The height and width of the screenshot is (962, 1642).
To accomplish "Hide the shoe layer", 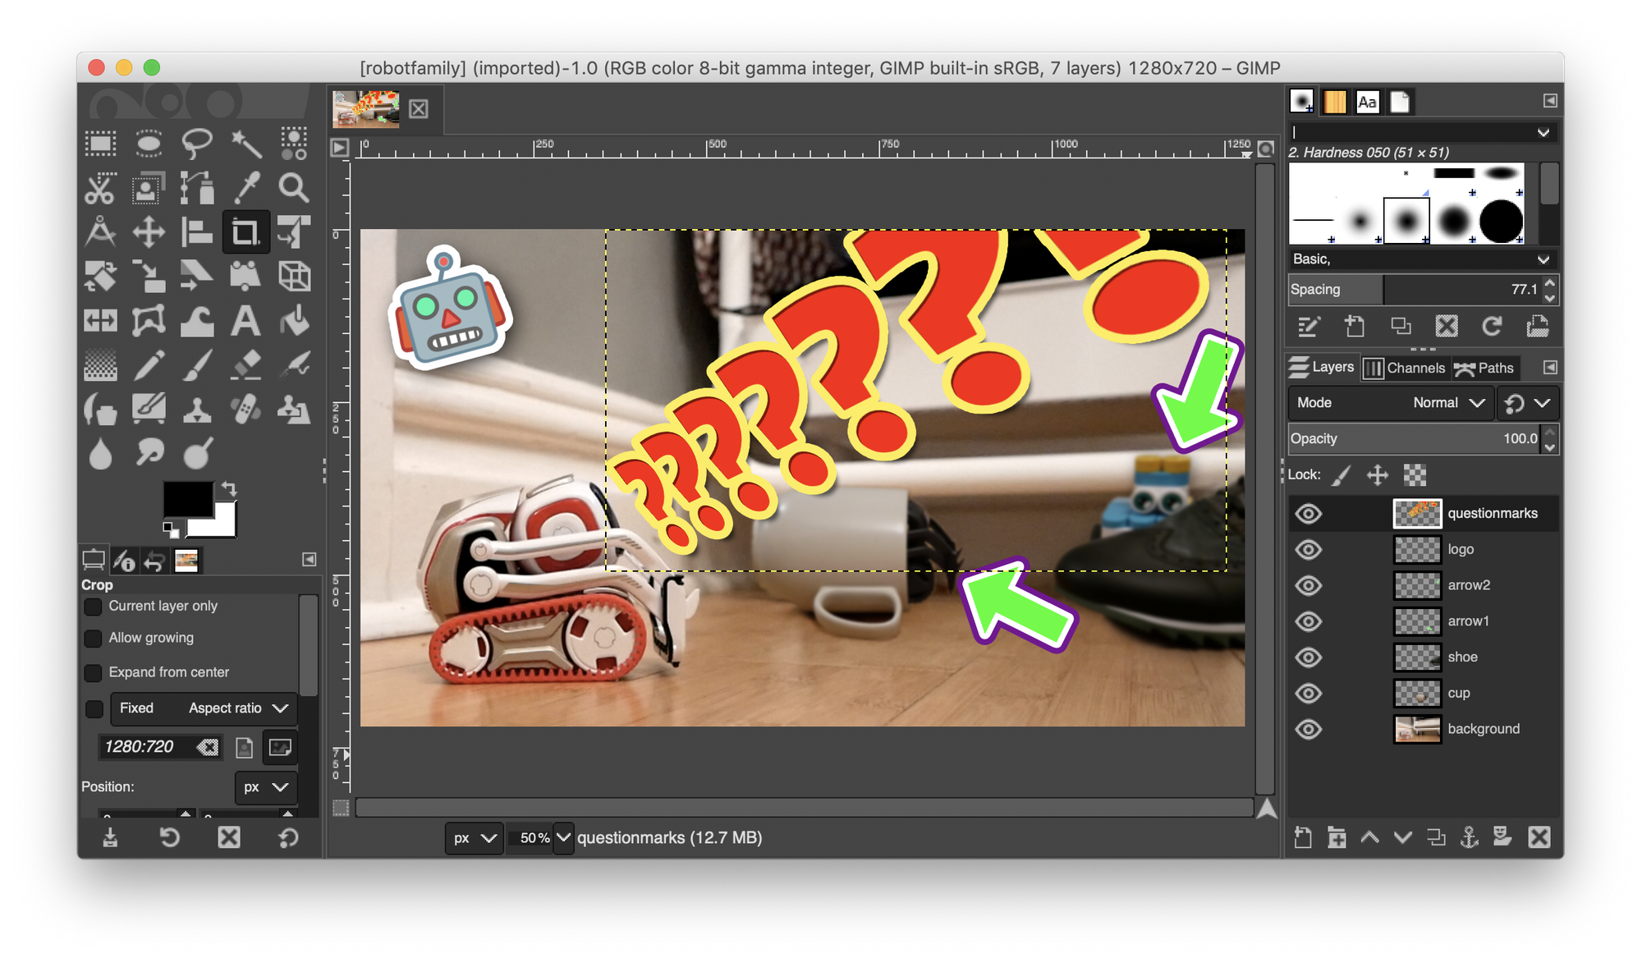I will 1309,657.
